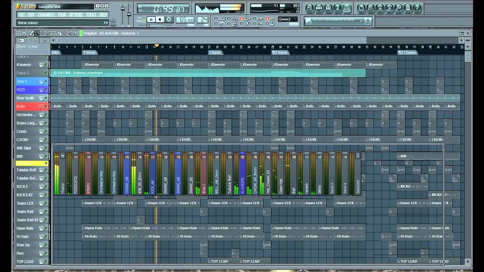Click the playlist horizontal scroll right arrow
Viewport: 484px width, 272px height.
point(461,40)
